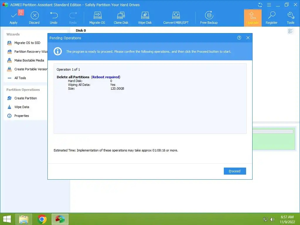This screenshot has width=300, height=225.
Task: Launch Google Chrome from the taskbar
Action: (x=42, y=219)
